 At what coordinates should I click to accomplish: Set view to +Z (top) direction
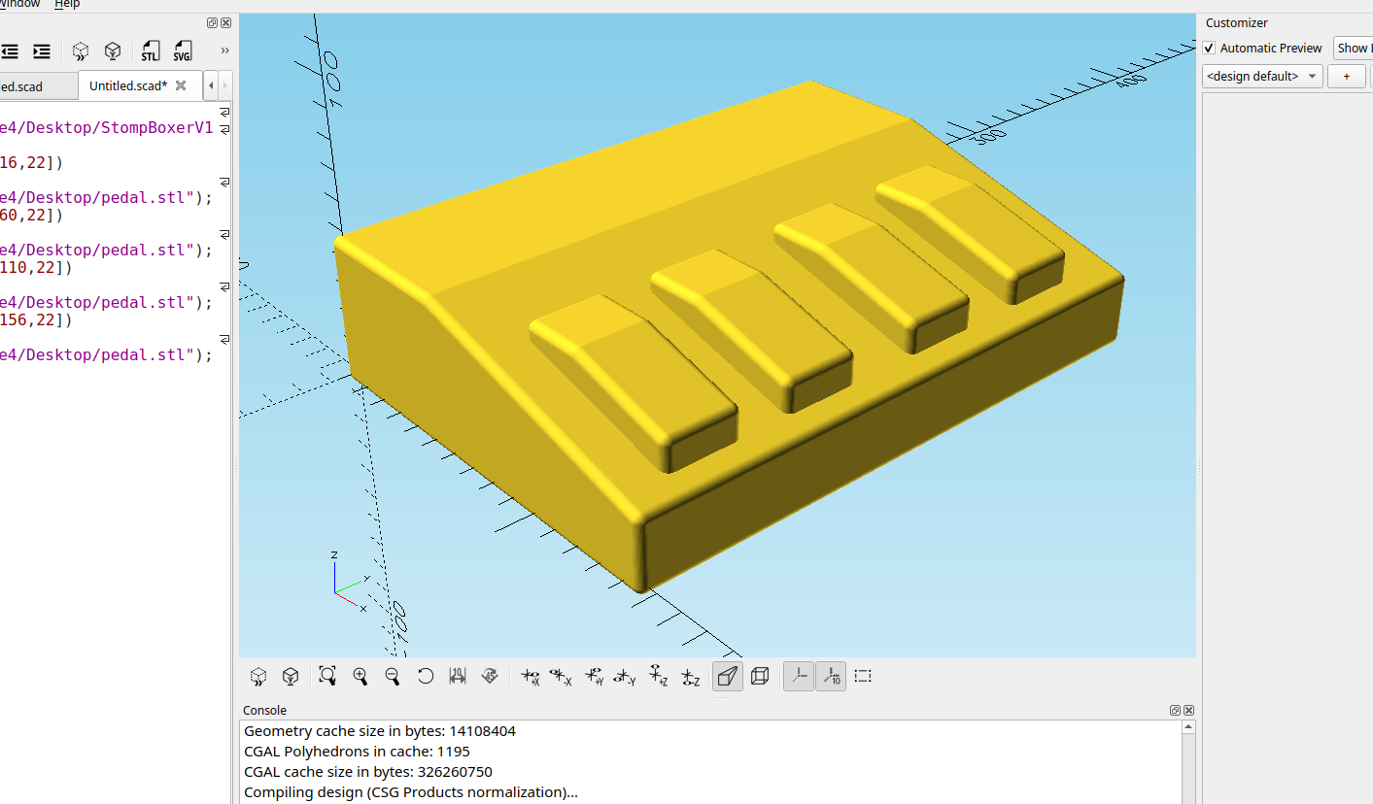[658, 676]
